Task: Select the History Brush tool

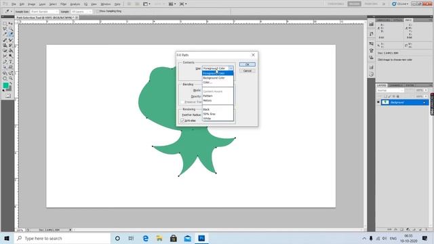Action: pyautogui.click(x=11, y=45)
